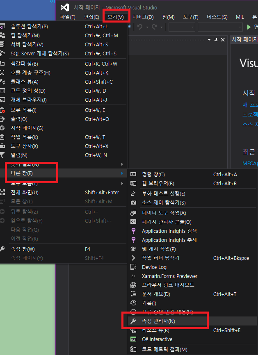Open the 도구(T) menu

[x=190, y=17]
